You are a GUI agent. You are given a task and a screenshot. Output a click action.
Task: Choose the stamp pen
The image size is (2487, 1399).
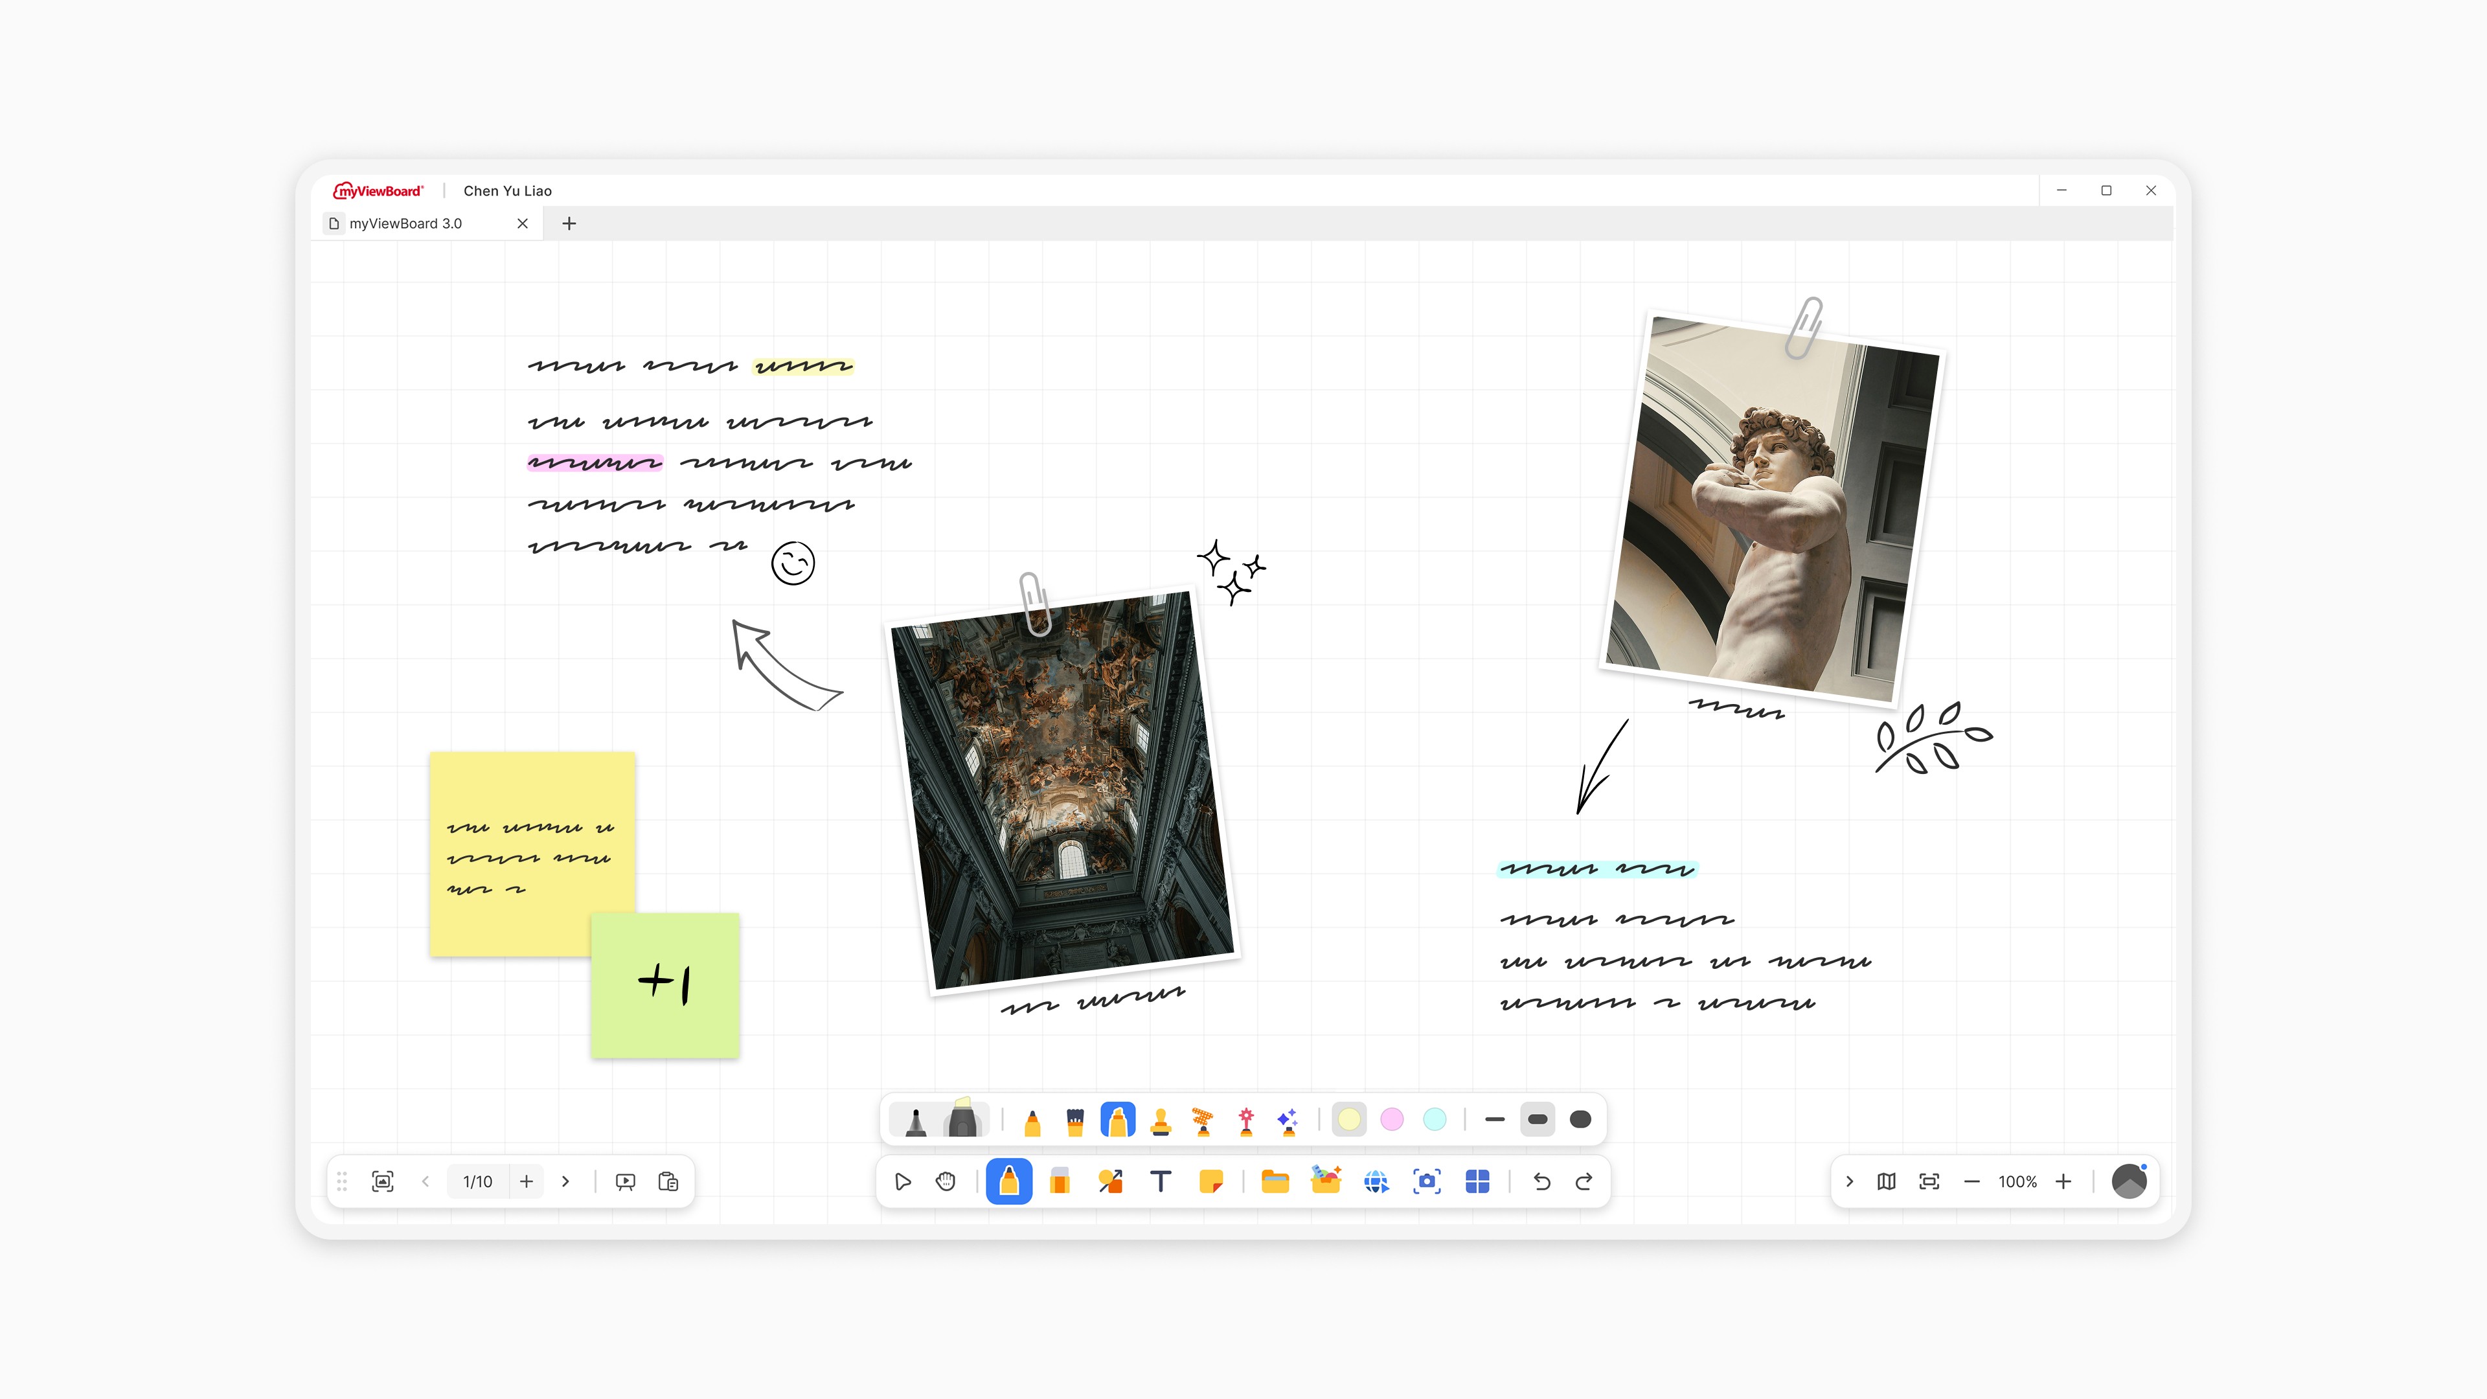[1161, 1121]
